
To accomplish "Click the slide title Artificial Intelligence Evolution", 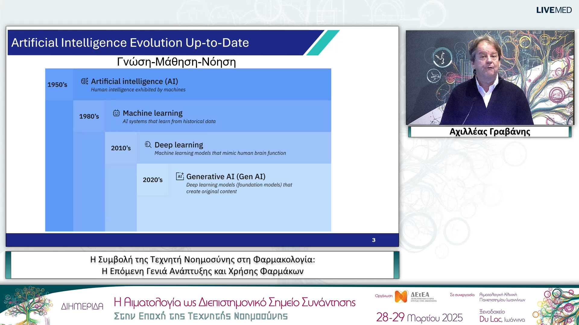I will tap(130, 43).
